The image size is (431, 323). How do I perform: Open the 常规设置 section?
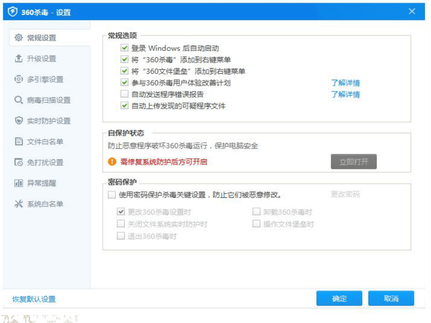click(x=50, y=38)
